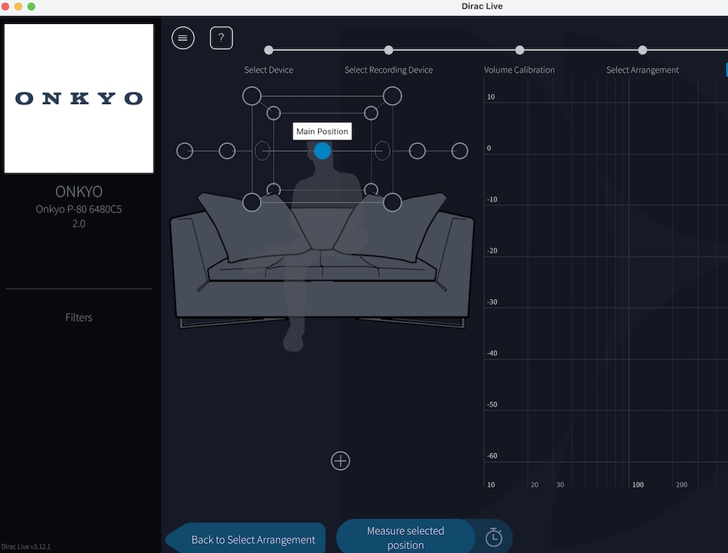728x553 pixels.
Task: Open the Select Arrangement step
Action: 642,50
